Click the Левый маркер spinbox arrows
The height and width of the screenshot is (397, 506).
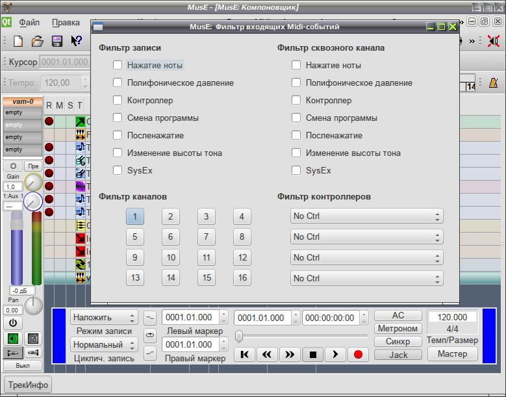click(224, 317)
